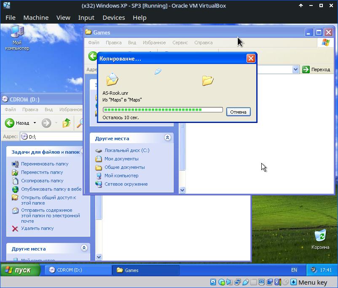Click the greyed Forward arrow in CDROM window
Screen dimensions: 338x288
click(x=46, y=123)
